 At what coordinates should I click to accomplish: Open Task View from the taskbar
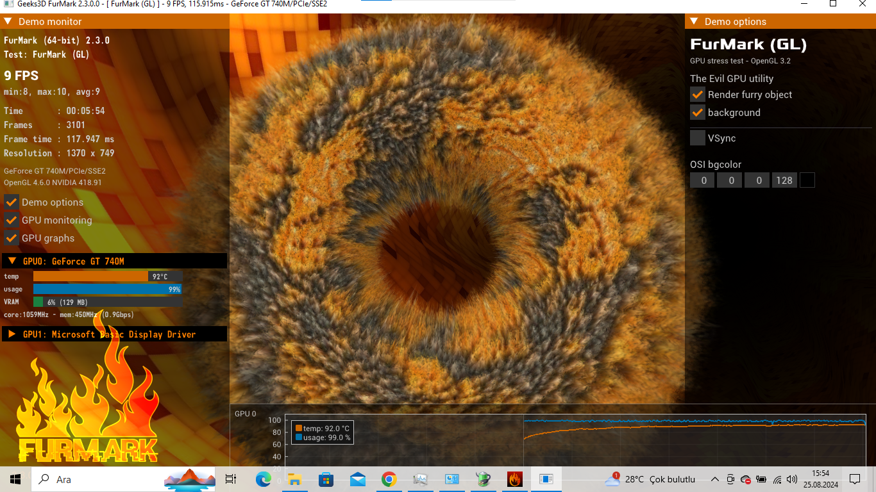(x=232, y=479)
